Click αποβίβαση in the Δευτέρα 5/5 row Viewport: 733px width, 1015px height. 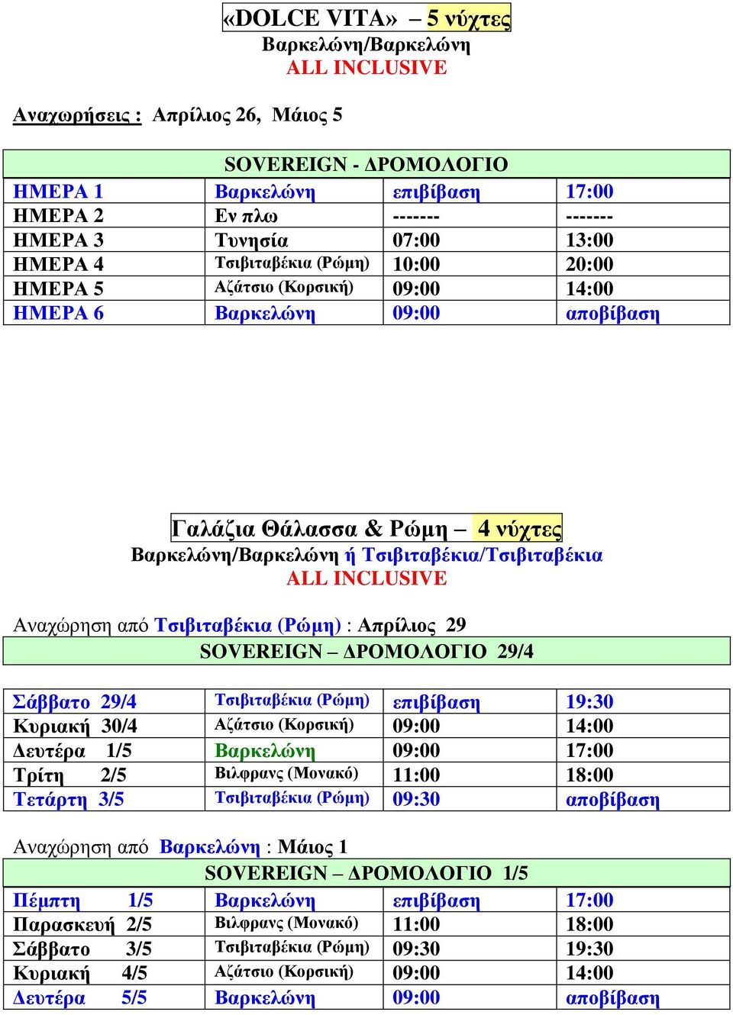612,998
